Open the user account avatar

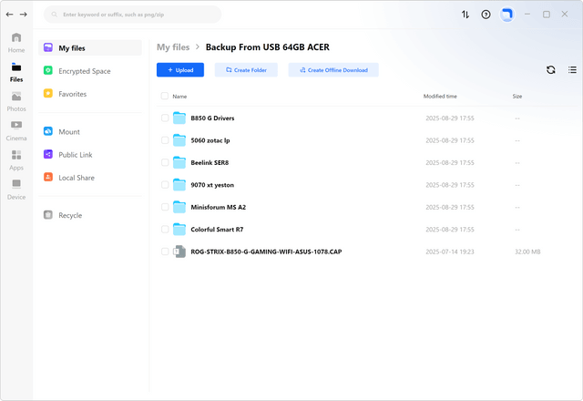point(506,15)
